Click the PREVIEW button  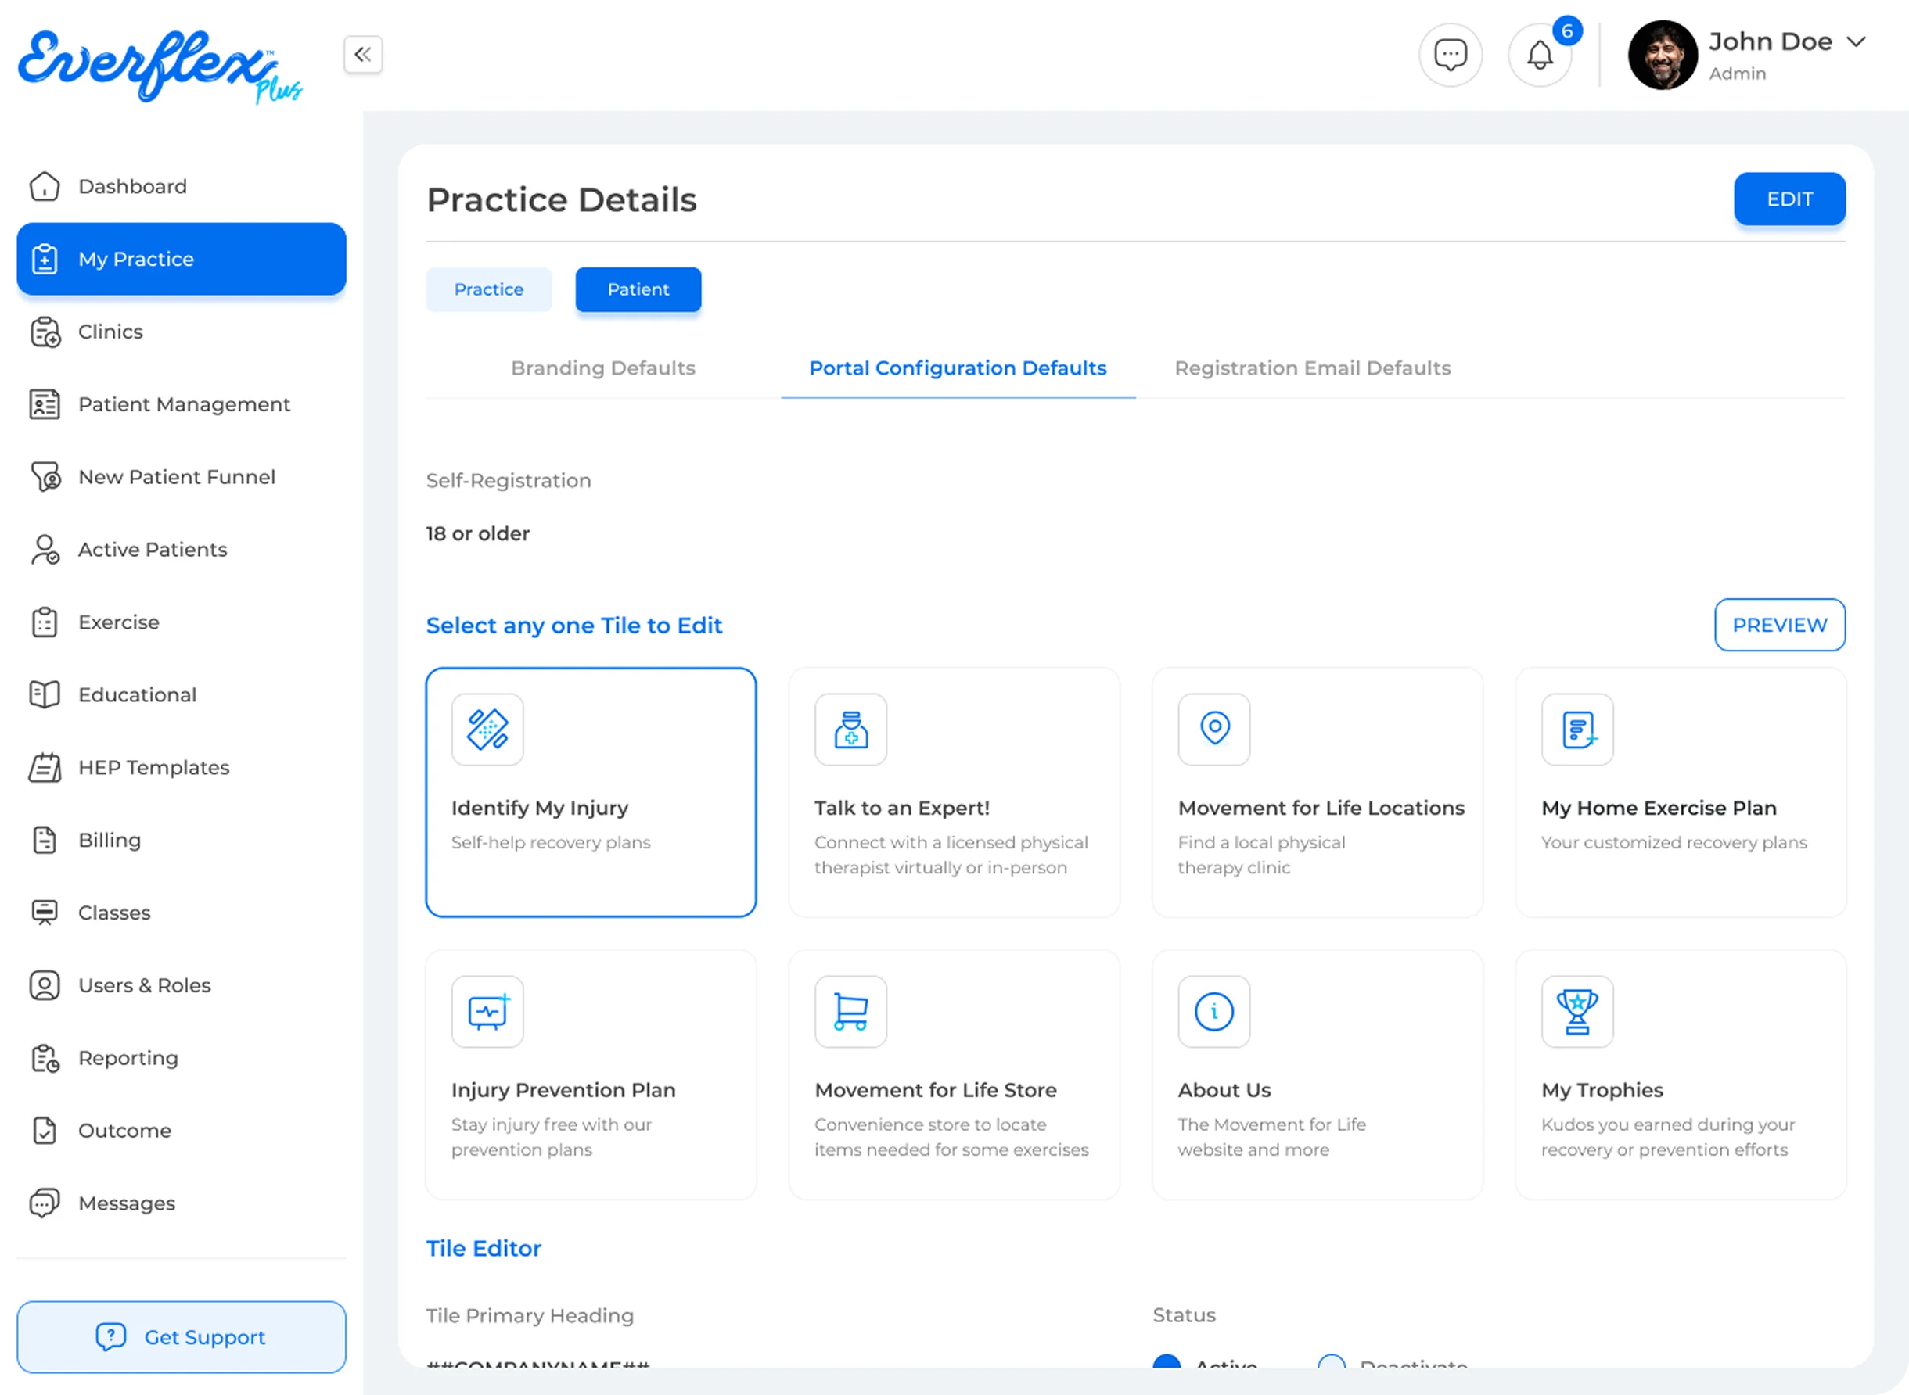1779,625
